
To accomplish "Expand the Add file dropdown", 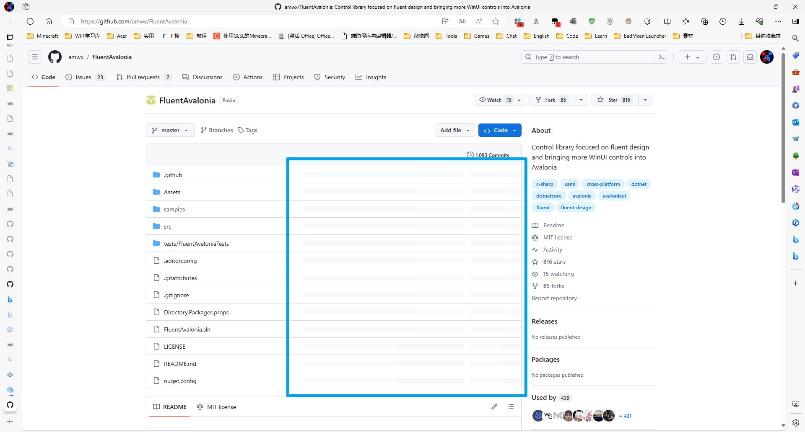I will click(x=455, y=130).
